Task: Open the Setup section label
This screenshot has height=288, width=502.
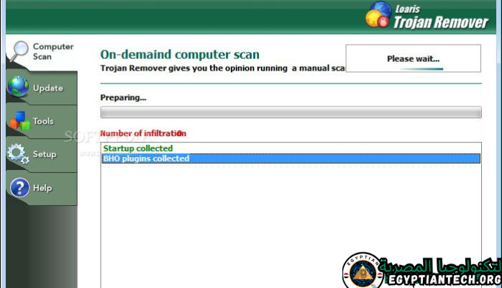Action: point(45,155)
